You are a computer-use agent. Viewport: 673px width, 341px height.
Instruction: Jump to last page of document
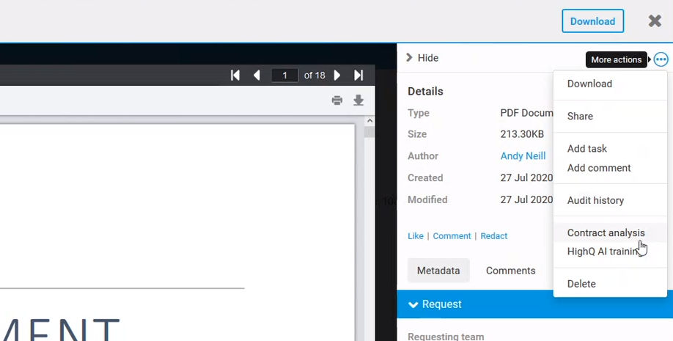click(x=358, y=76)
